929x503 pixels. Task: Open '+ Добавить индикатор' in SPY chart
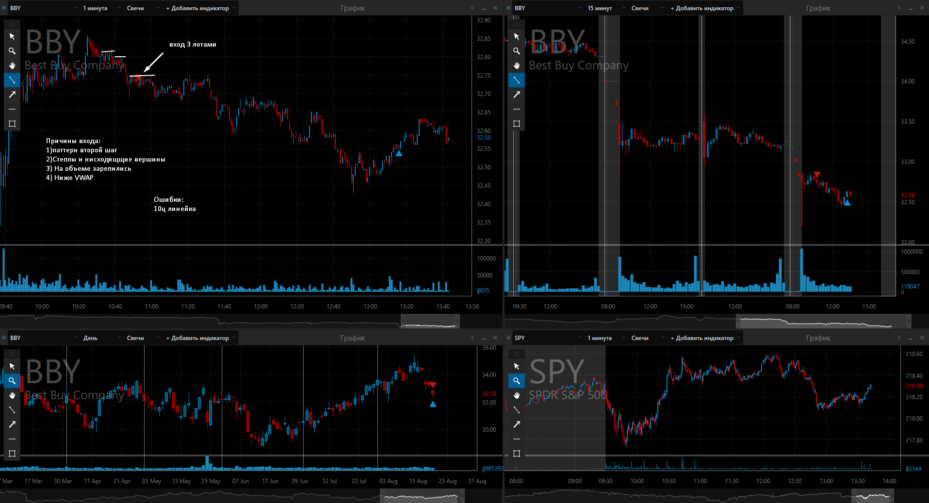point(705,338)
